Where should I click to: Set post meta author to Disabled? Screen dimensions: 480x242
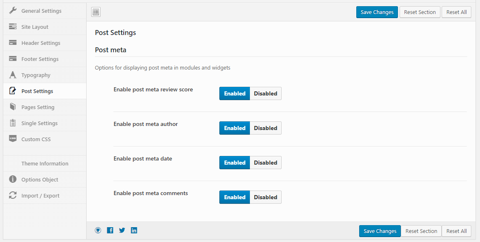pos(266,128)
